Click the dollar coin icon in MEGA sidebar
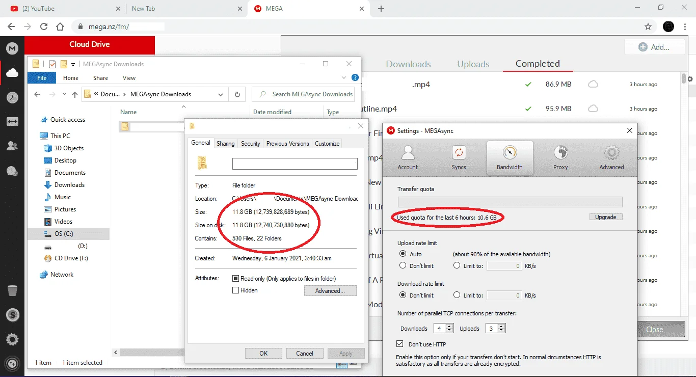The height and width of the screenshot is (377, 696). [x=12, y=315]
